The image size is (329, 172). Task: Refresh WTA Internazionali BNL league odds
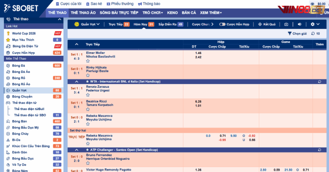point(319,82)
